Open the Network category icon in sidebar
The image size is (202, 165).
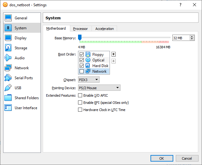(8, 68)
